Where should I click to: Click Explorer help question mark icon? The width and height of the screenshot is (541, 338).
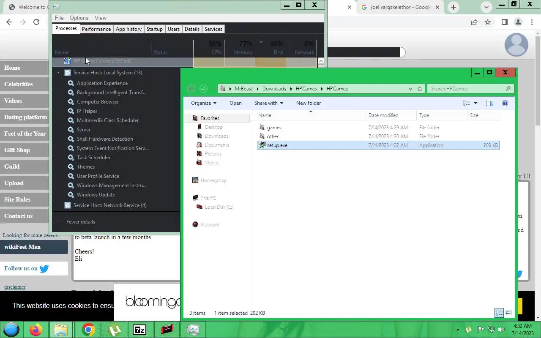coord(505,103)
